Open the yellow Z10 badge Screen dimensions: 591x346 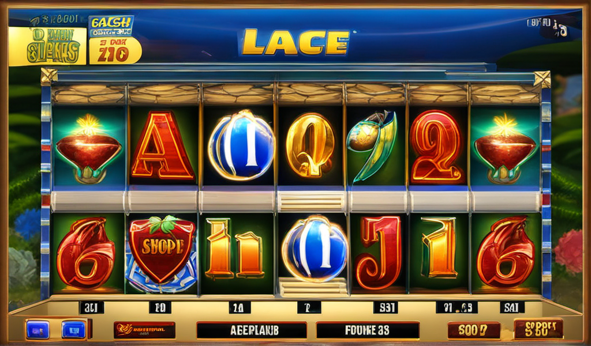pyautogui.click(x=115, y=51)
